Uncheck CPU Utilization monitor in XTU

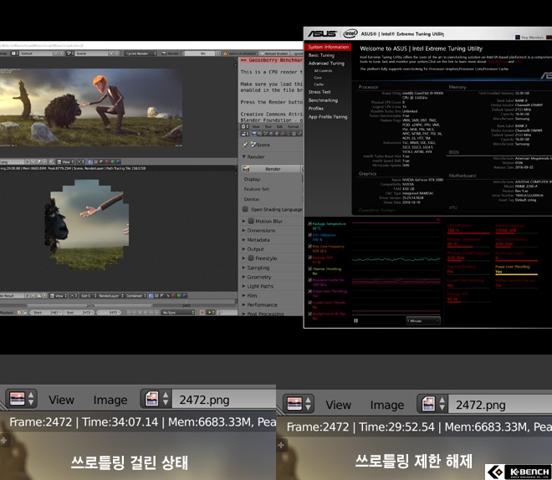(x=309, y=235)
